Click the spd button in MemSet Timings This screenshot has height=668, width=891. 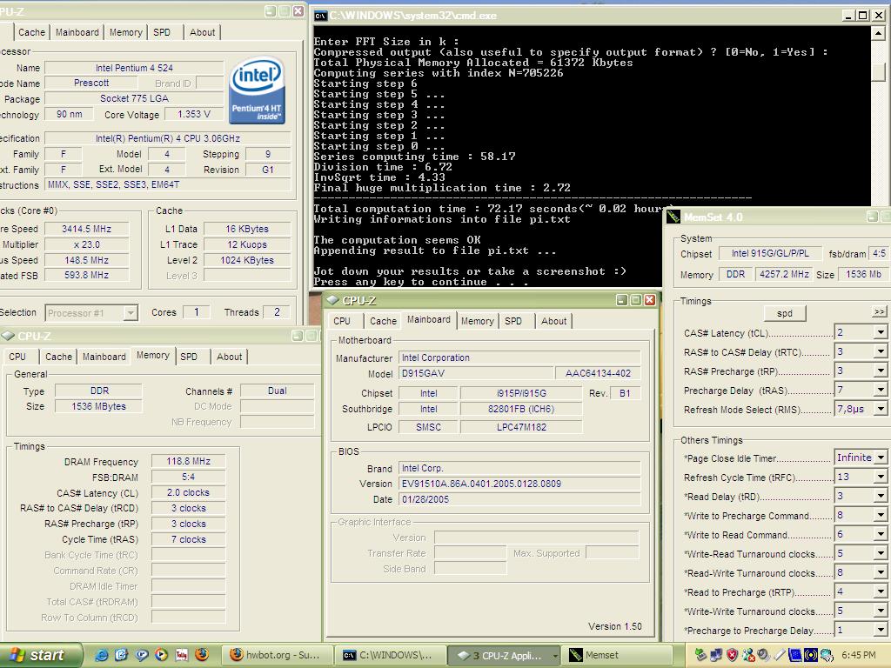(x=784, y=313)
